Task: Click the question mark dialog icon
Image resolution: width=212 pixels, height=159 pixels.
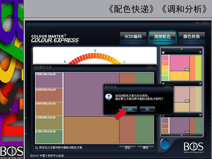Action: point(109,97)
